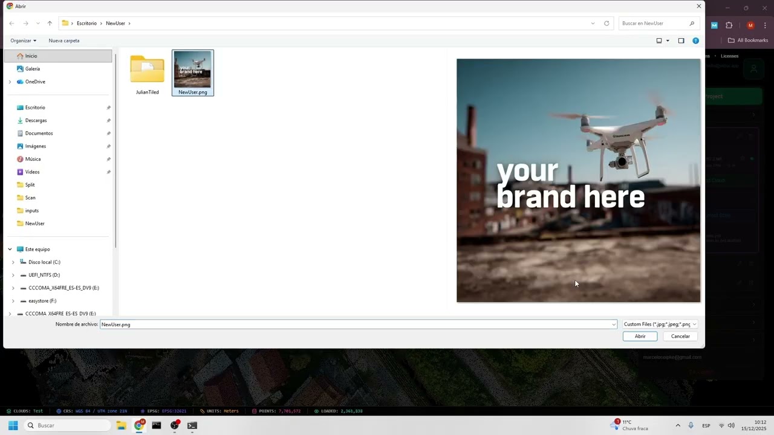The image size is (774, 435).
Task: Expand the OneDrive tree node
Action: click(x=10, y=82)
